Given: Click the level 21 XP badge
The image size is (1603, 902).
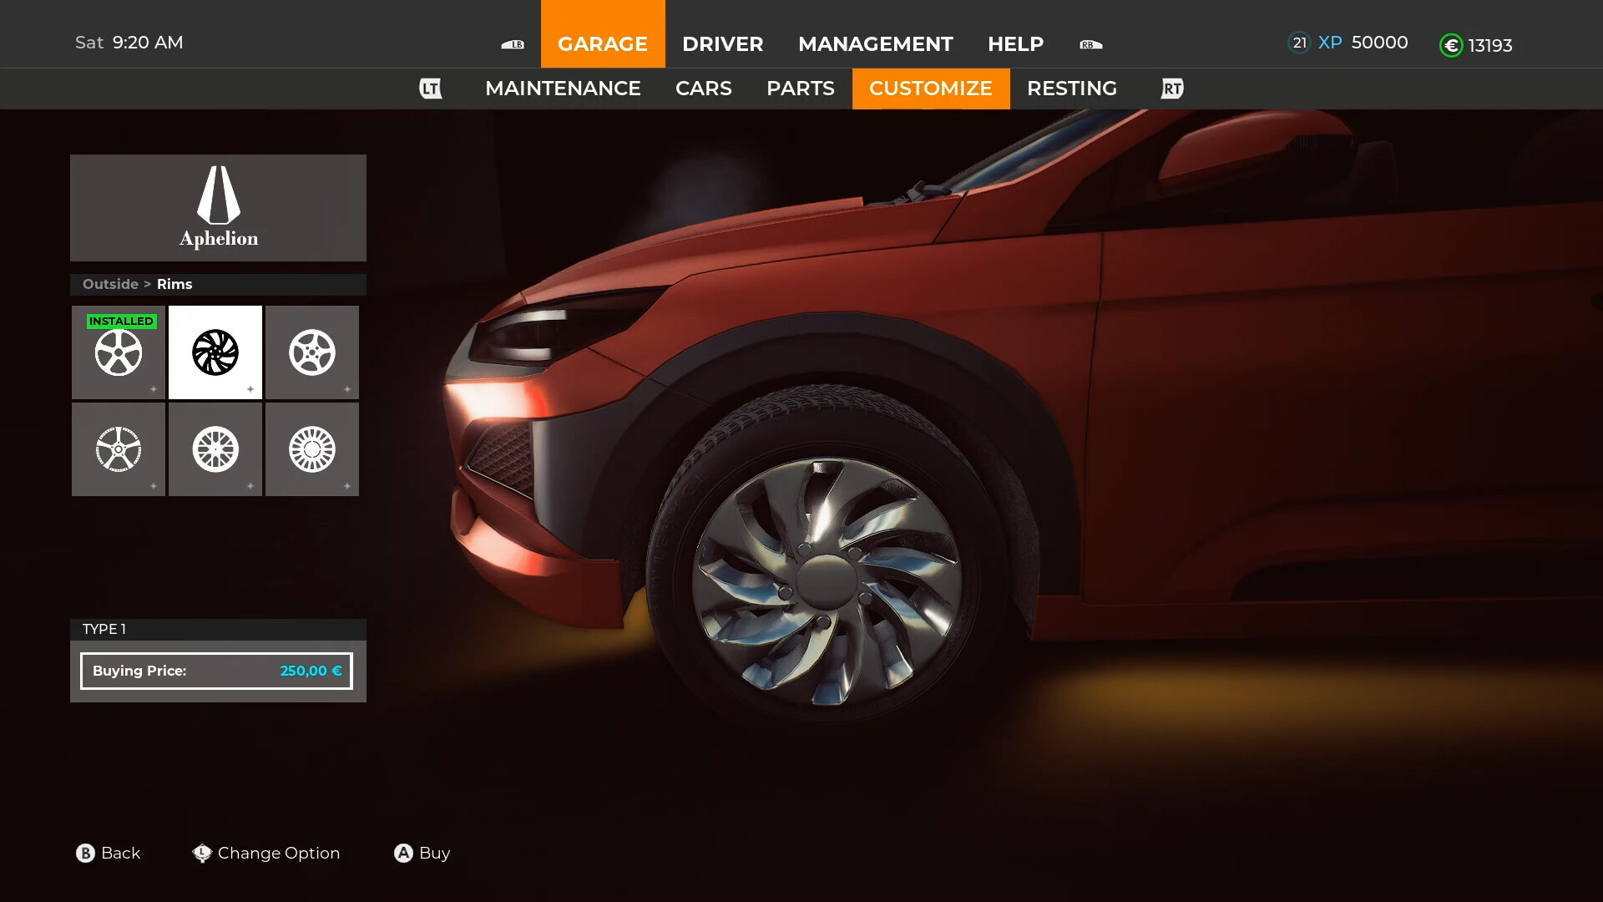Looking at the screenshot, I should [x=1299, y=42].
